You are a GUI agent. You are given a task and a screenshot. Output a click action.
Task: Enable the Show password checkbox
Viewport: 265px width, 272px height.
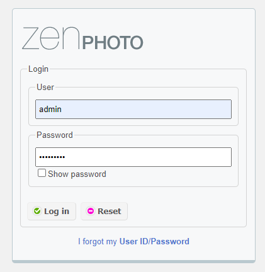pyautogui.click(x=42, y=173)
